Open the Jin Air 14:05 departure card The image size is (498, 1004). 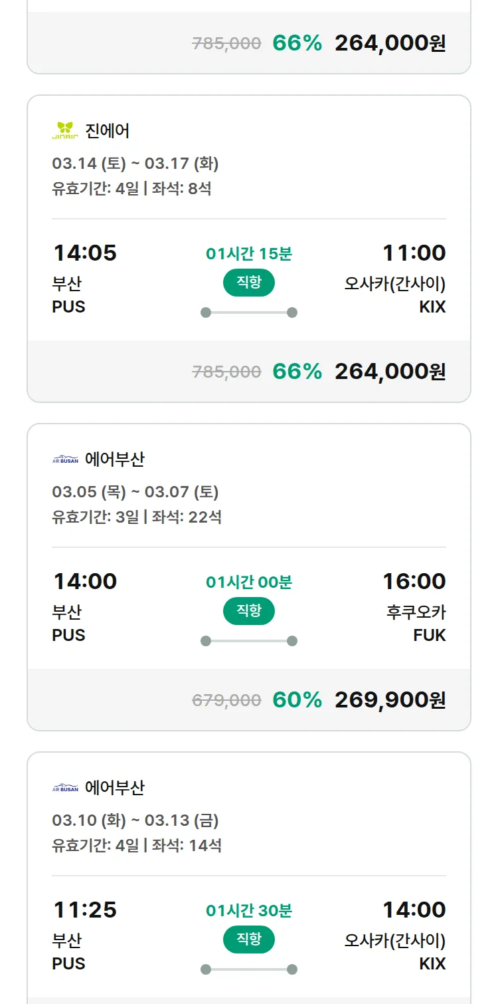click(x=85, y=253)
